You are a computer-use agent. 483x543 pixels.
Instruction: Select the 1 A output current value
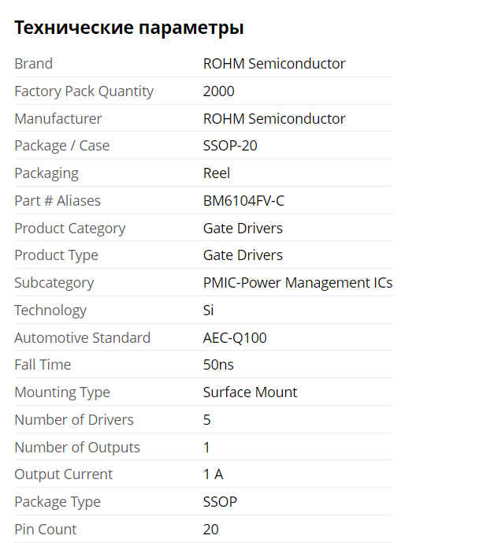tap(213, 474)
